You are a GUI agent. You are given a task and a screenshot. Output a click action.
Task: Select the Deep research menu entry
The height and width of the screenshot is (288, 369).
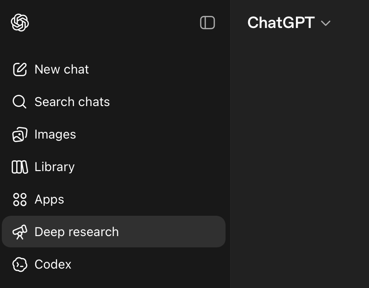(77, 232)
